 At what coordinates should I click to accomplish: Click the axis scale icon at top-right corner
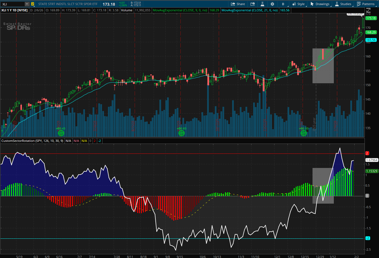368,10
